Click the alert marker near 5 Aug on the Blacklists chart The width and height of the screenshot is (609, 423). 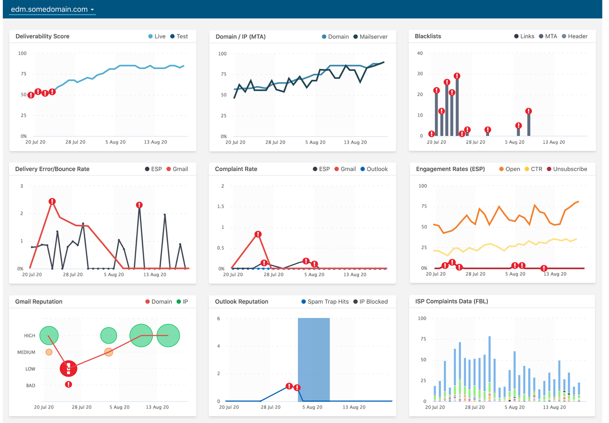(x=519, y=125)
